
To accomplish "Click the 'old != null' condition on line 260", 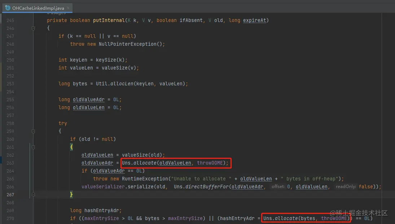I will (x=97, y=139).
